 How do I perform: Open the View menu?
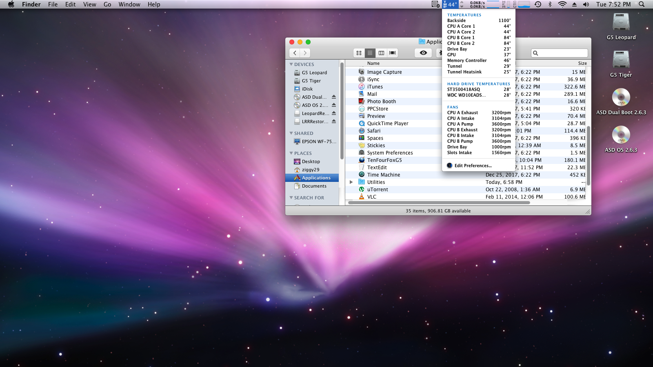90,4
